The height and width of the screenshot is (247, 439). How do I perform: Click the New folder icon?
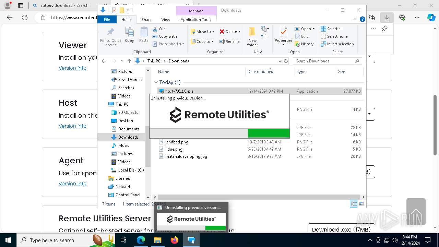[252, 32]
